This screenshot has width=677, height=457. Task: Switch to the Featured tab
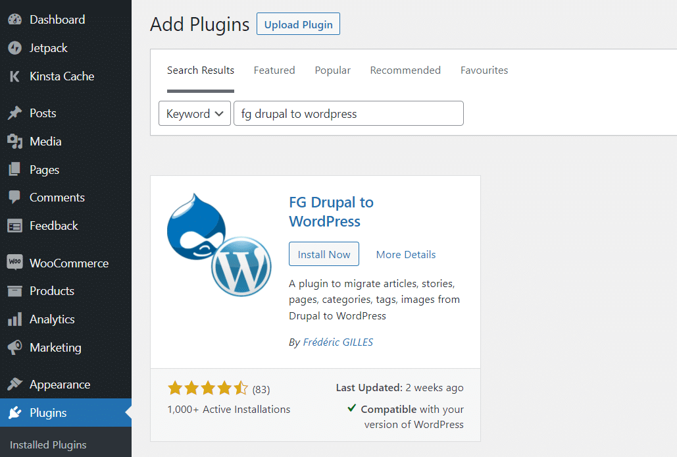click(274, 70)
